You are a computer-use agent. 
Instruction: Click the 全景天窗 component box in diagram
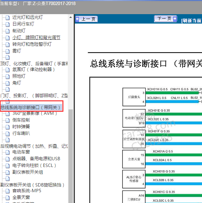pos(134,159)
